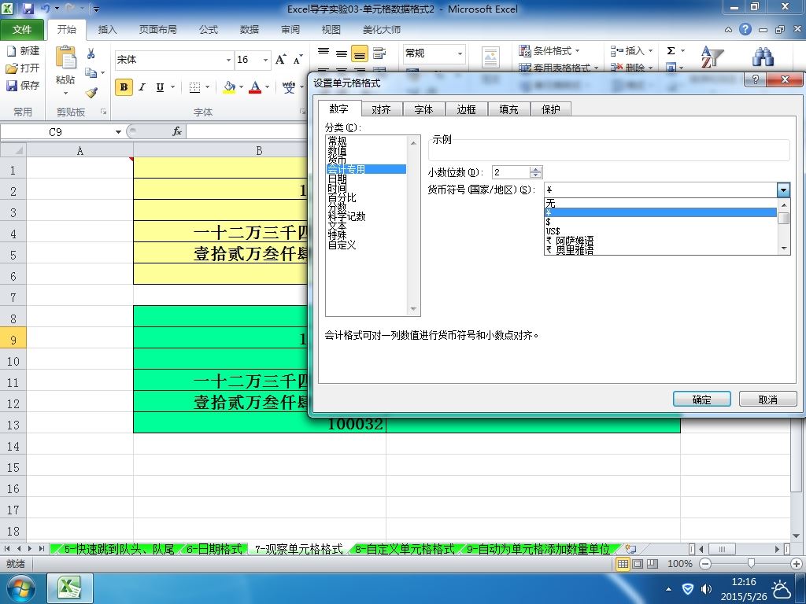Switch to Page Layout view in status bar
Screen dimensions: 806x604
coord(638,564)
